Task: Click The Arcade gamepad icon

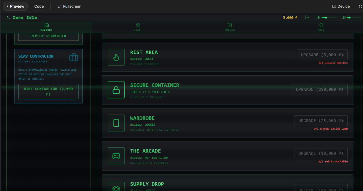Action: (x=116, y=156)
